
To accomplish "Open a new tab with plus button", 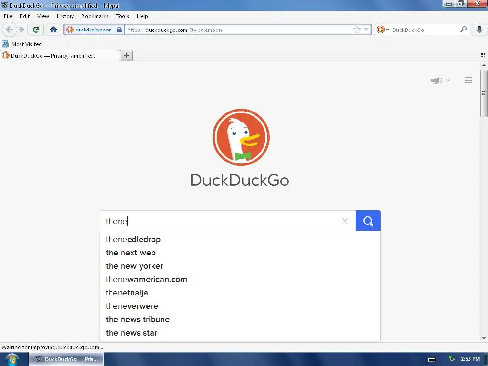I will pyautogui.click(x=126, y=55).
